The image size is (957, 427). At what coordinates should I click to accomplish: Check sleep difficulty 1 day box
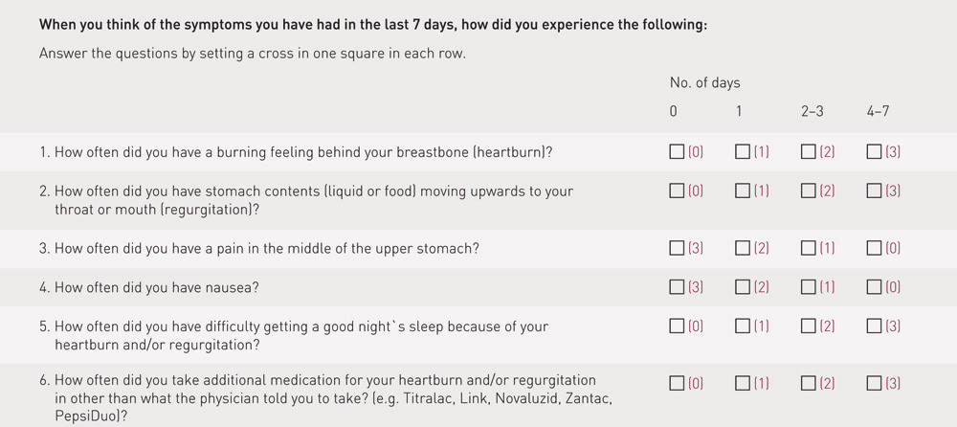click(743, 326)
